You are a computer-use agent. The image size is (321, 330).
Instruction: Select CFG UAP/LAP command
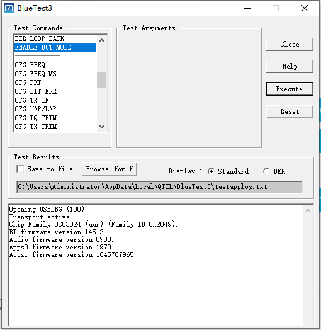[55, 109]
